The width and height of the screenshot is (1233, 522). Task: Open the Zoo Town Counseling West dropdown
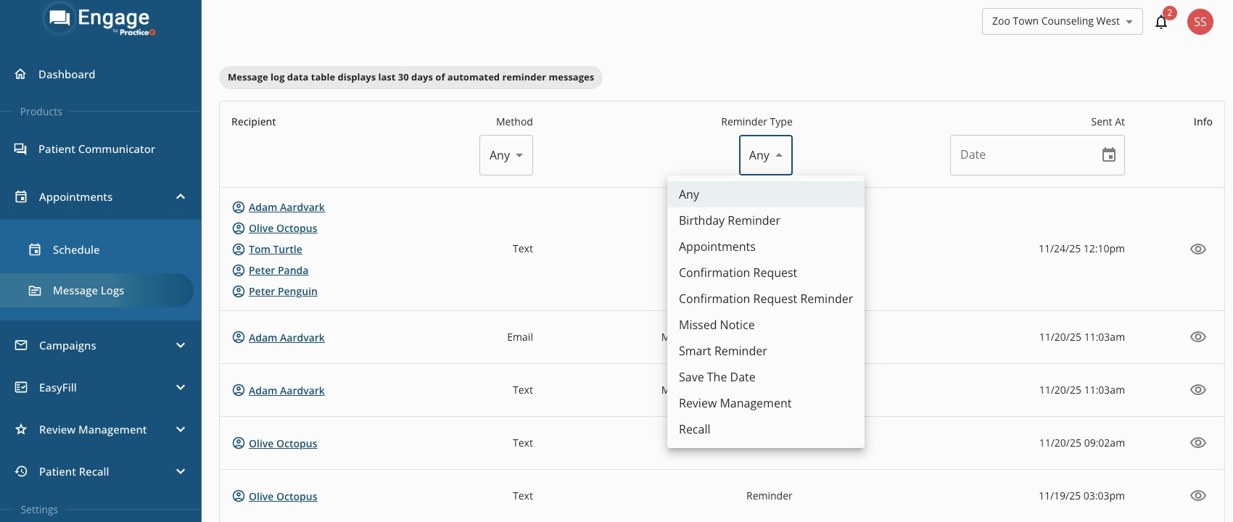tap(1062, 22)
